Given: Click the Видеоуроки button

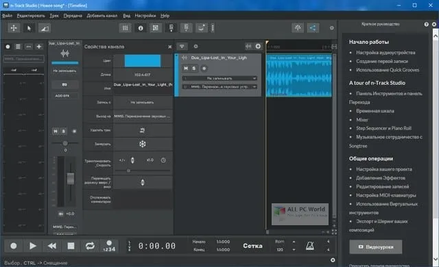Looking at the screenshot, I should point(376,247).
